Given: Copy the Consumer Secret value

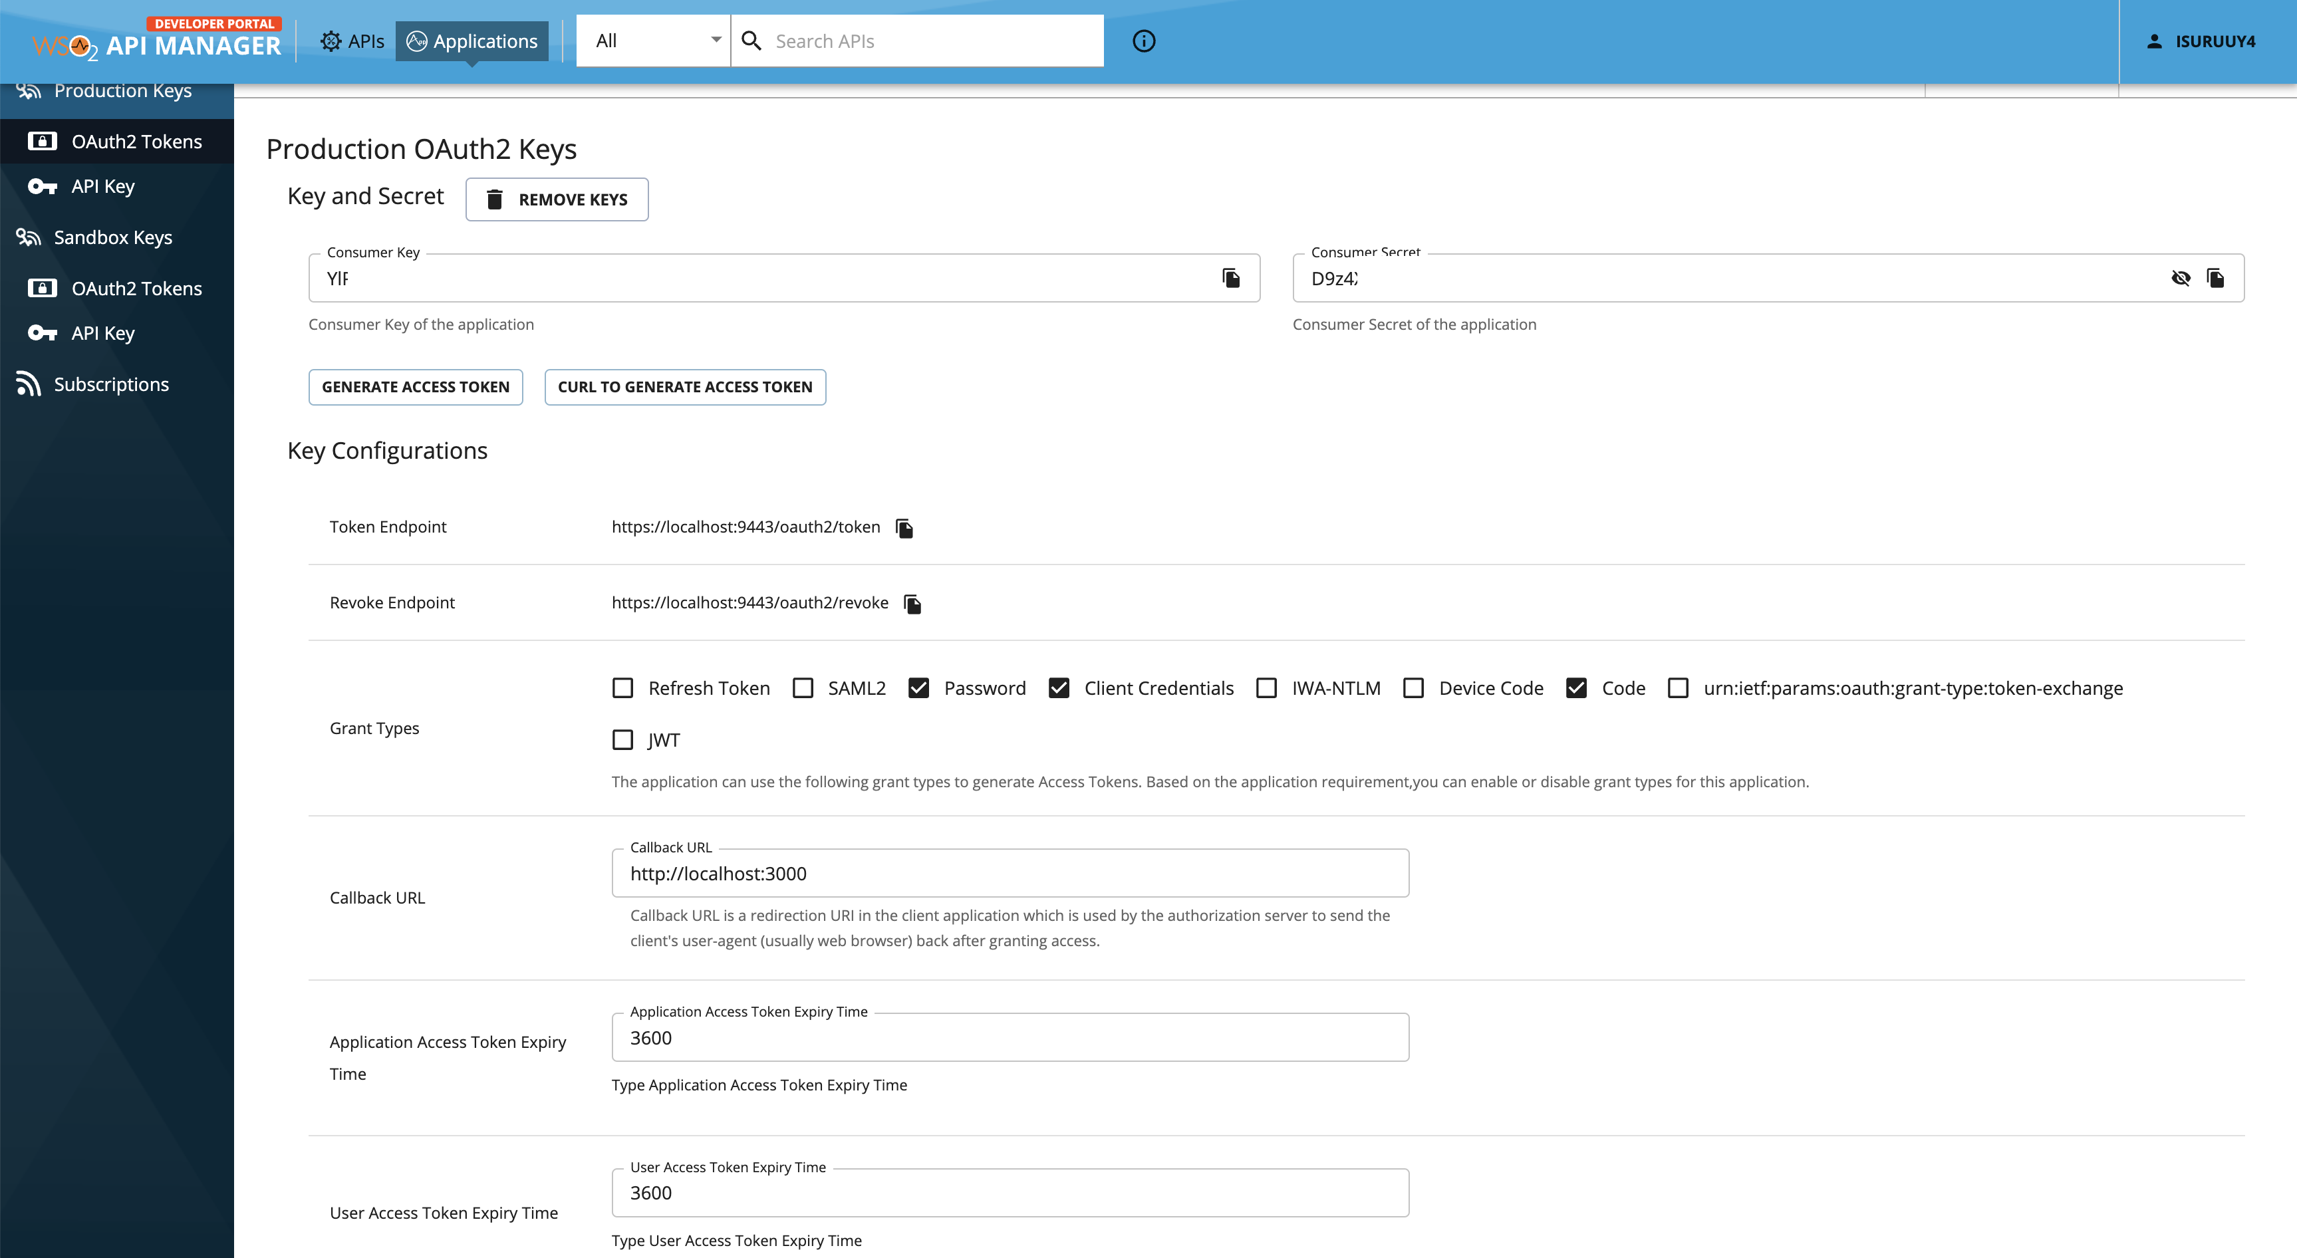Looking at the screenshot, I should point(2216,278).
